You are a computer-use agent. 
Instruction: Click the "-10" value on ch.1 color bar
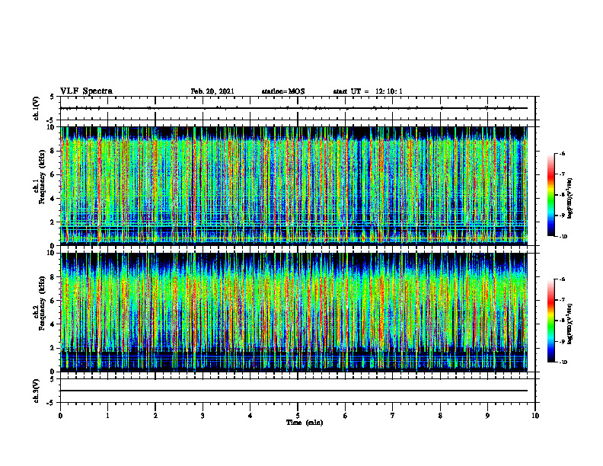coord(563,237)
